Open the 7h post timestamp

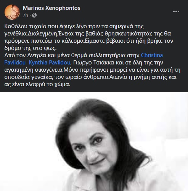pyautogui.click(x=25, y=15)
